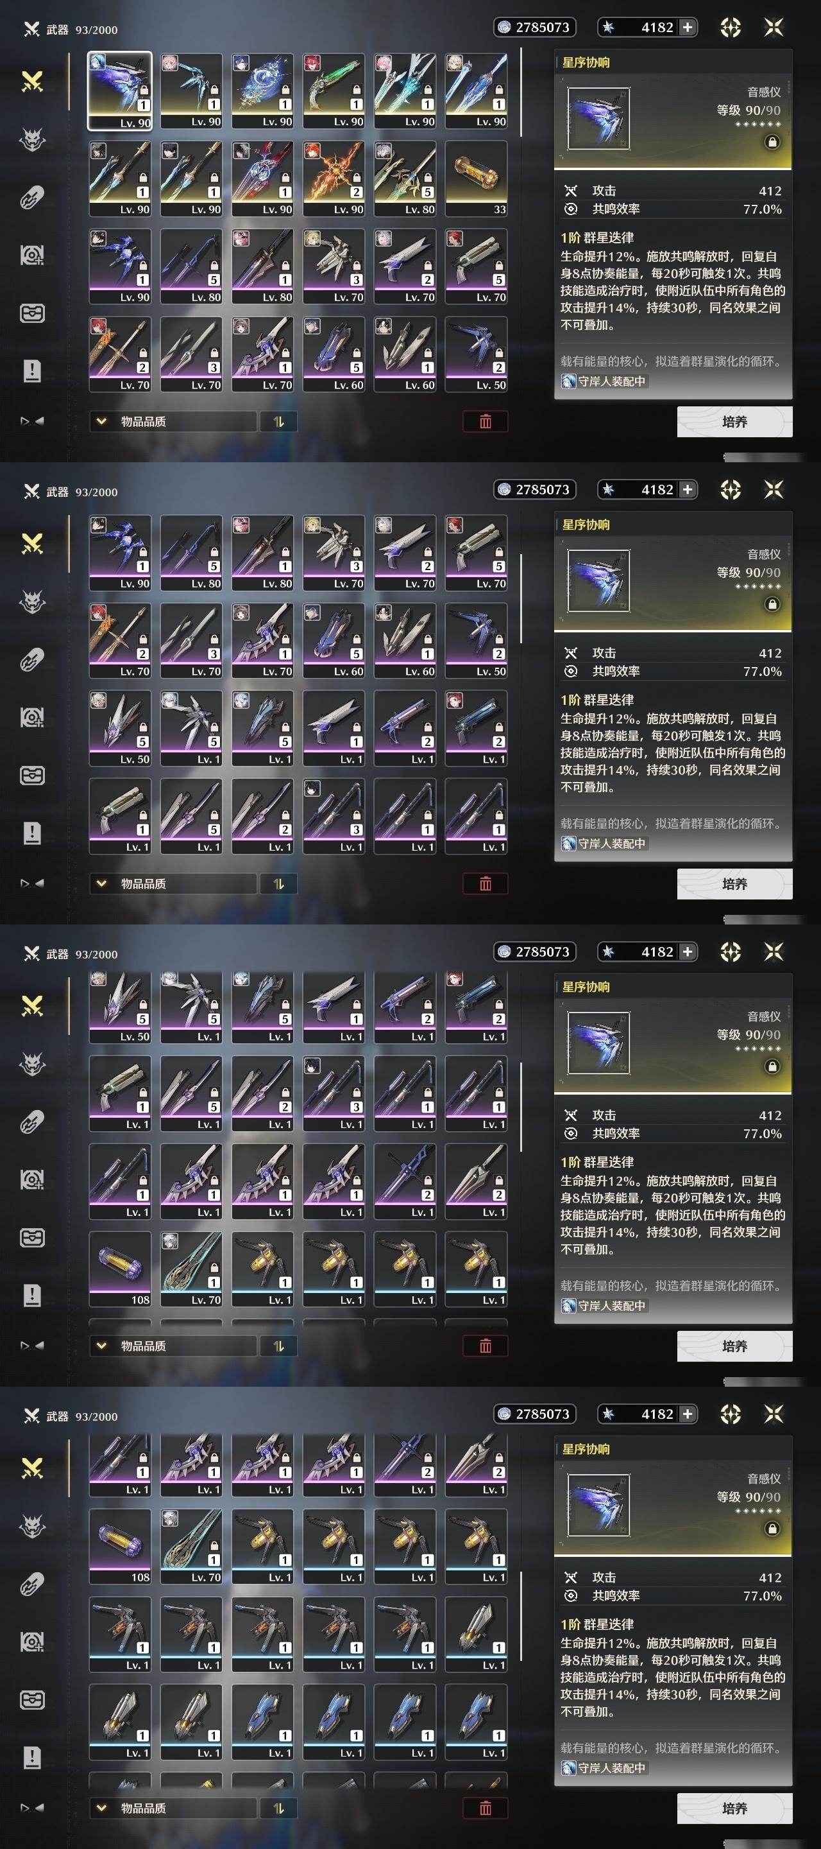Select the golden tube item showing 33
821x1849 pixels.
click(x=476, y=178)
